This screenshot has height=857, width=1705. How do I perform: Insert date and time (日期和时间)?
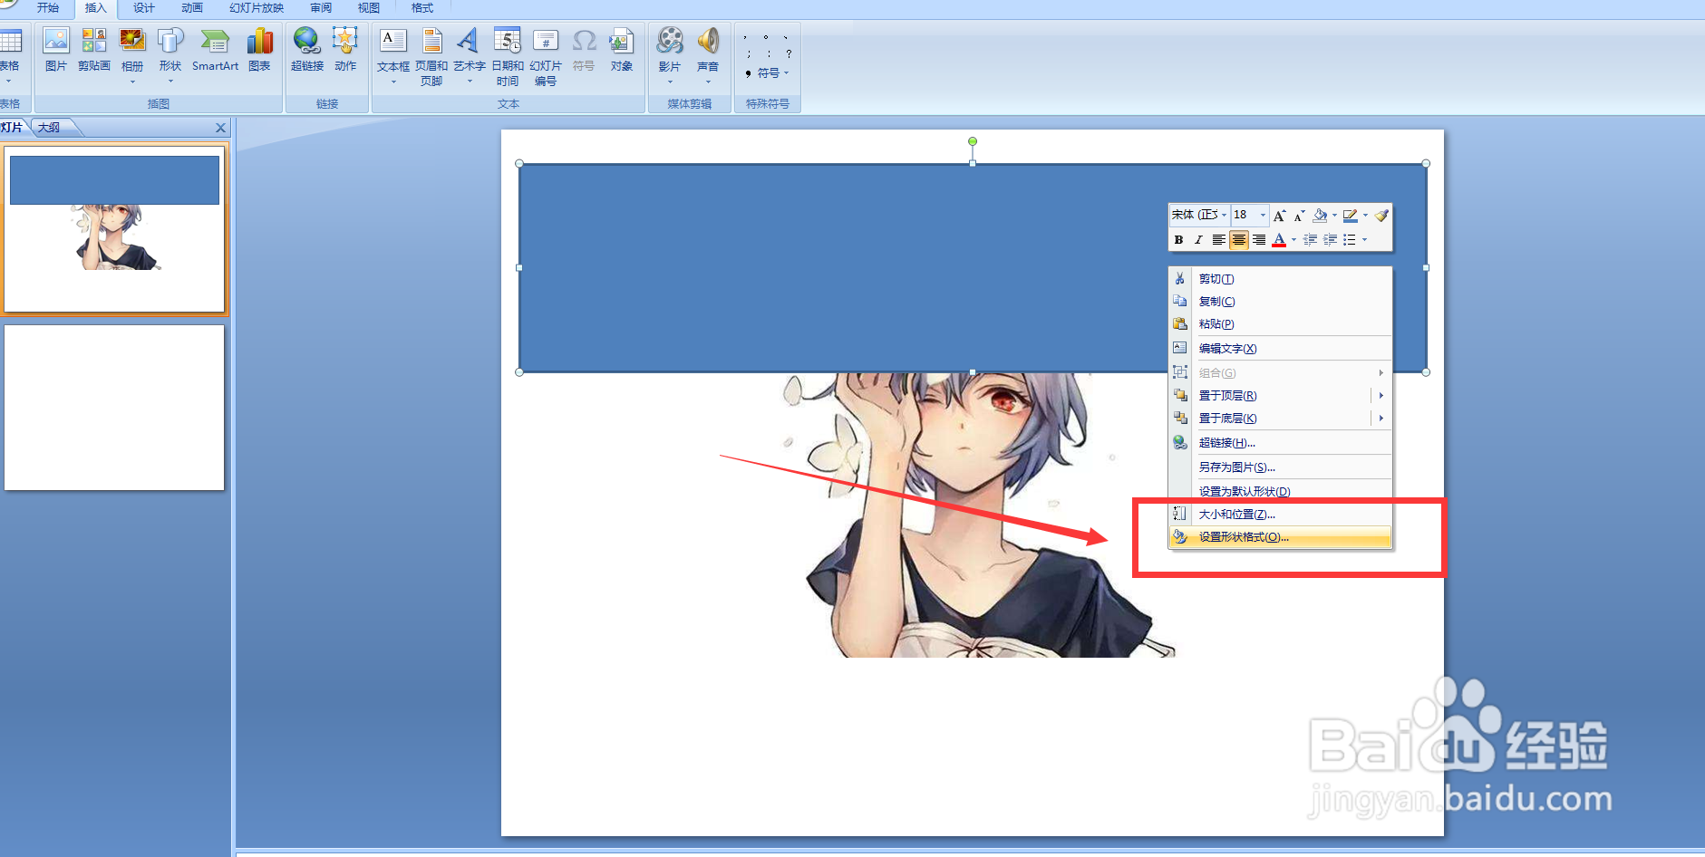(508, 56)
